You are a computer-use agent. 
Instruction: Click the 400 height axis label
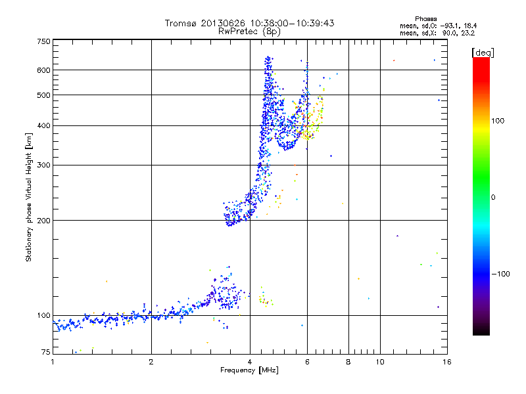coord(43,126)
